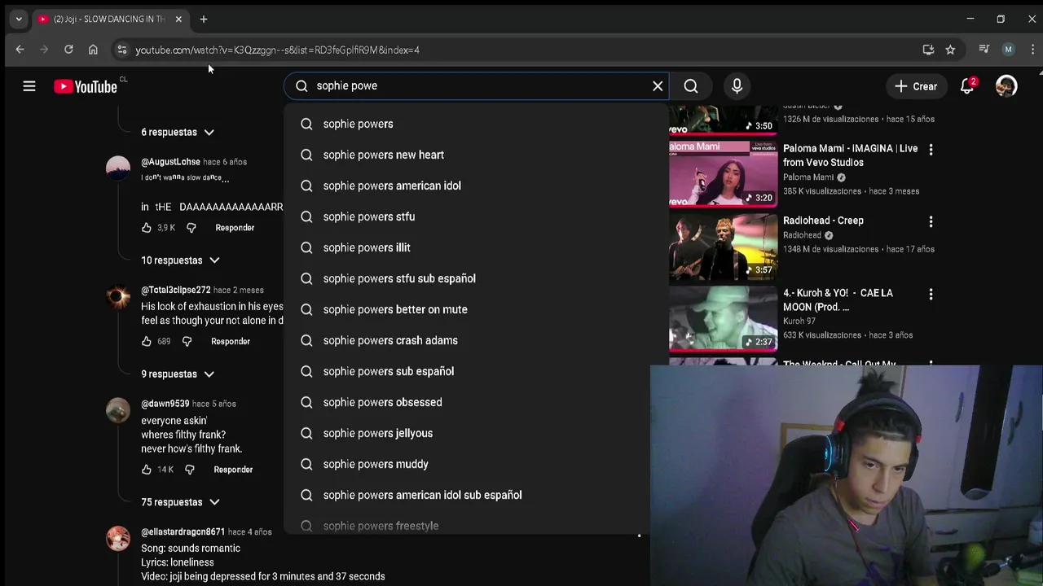
Task: Dislike the @dawn9539 comment
Action: tap(190, 470)
